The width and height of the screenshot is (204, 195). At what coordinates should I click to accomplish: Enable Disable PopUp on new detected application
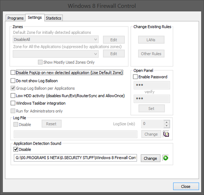13,73
